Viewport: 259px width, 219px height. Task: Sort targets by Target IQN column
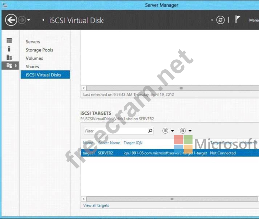133,143
